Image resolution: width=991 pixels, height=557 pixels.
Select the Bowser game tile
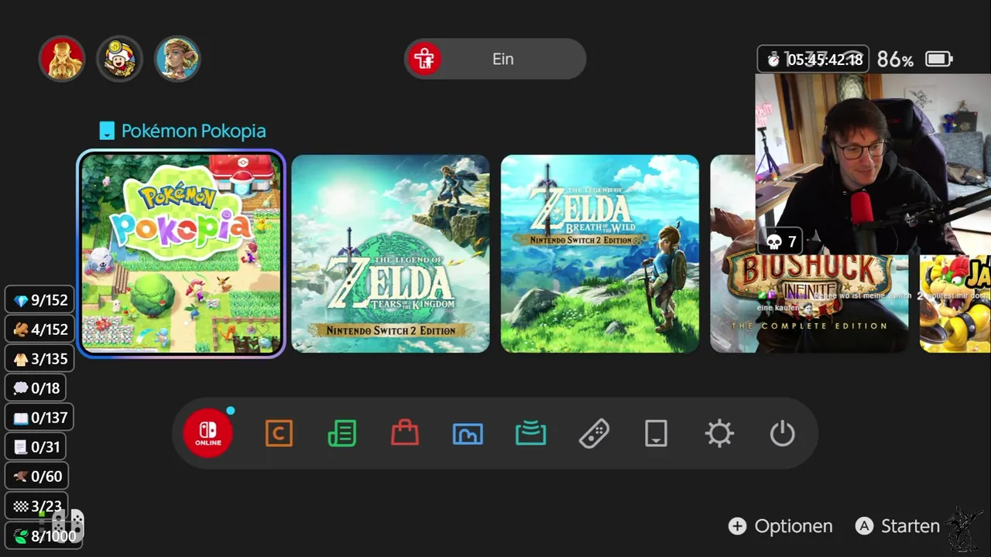tap(955, 303)
